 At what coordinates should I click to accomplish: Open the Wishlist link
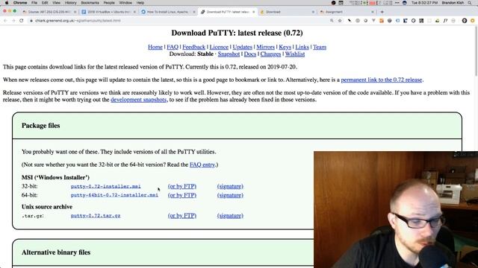(x=295, y=54)
